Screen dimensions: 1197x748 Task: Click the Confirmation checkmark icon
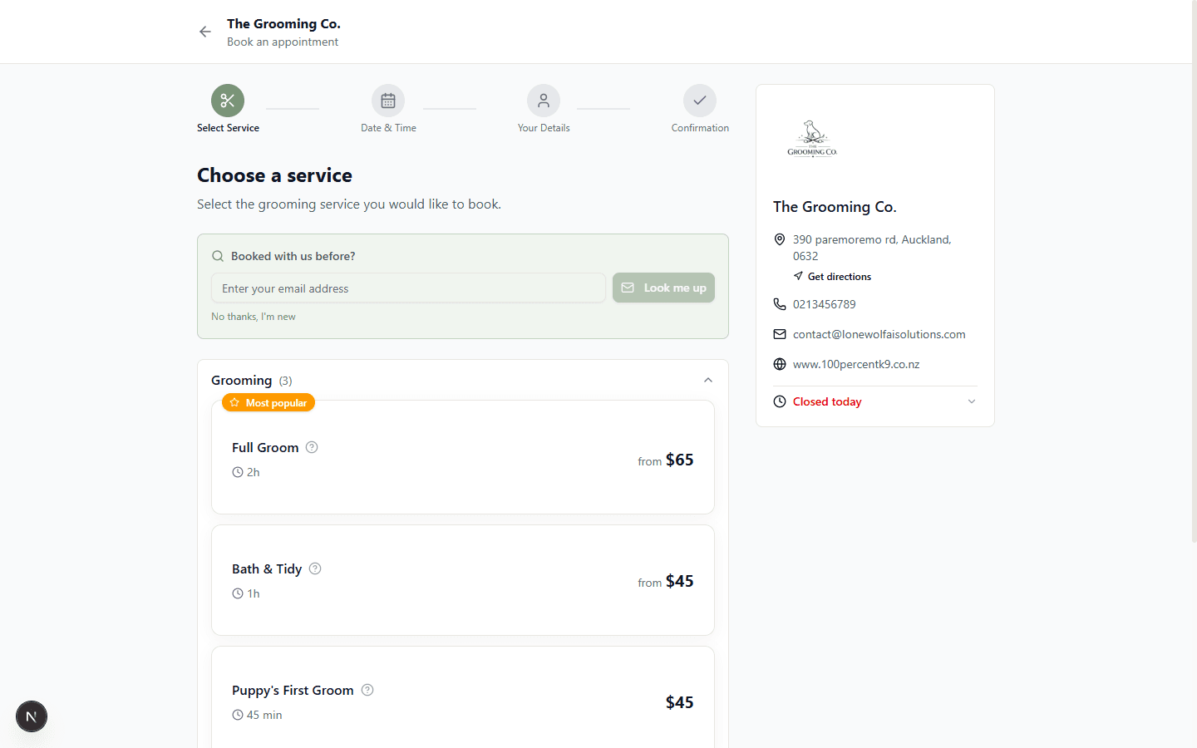click(x=699, y=100)
